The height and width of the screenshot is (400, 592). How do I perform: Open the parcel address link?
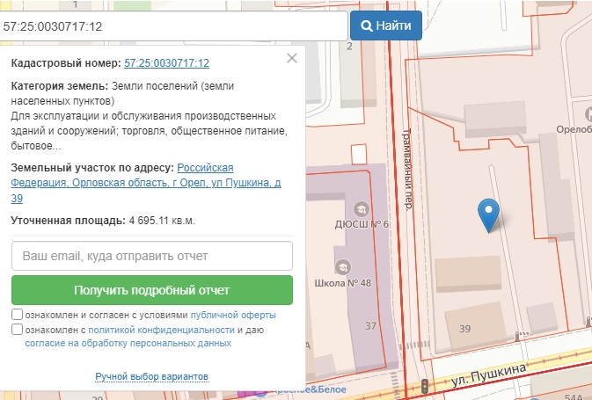tap(145, 183)
